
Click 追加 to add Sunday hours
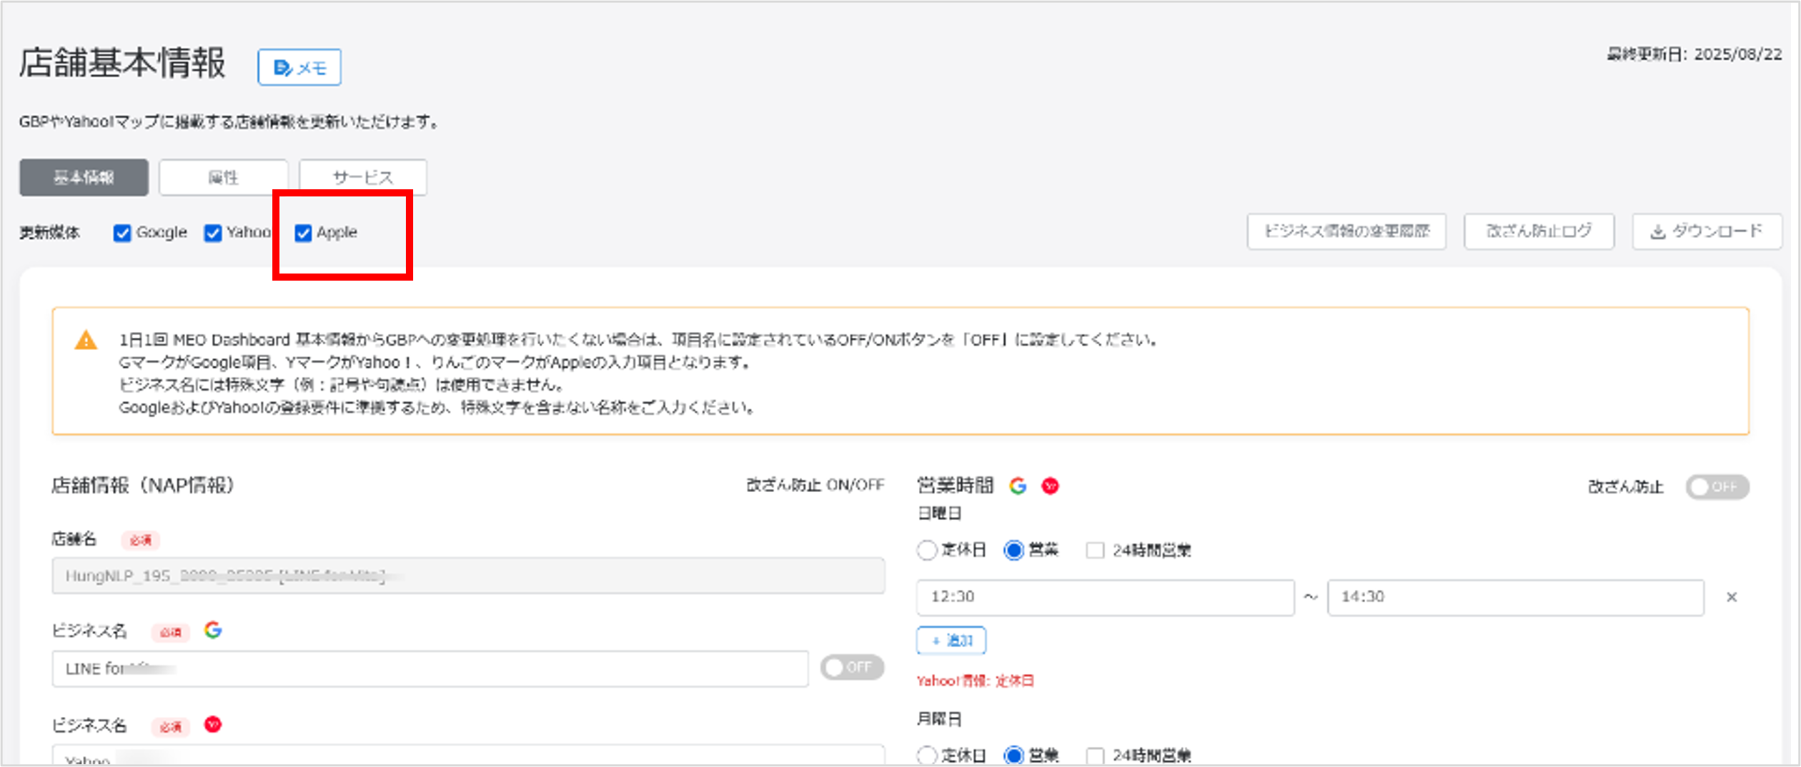click(x=951, y=640)
